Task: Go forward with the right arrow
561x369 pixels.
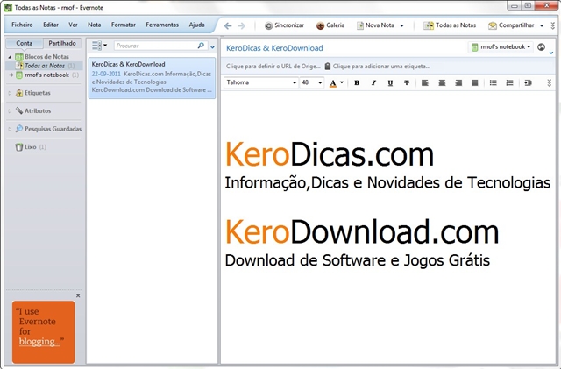Action: [x=242, y=25]
